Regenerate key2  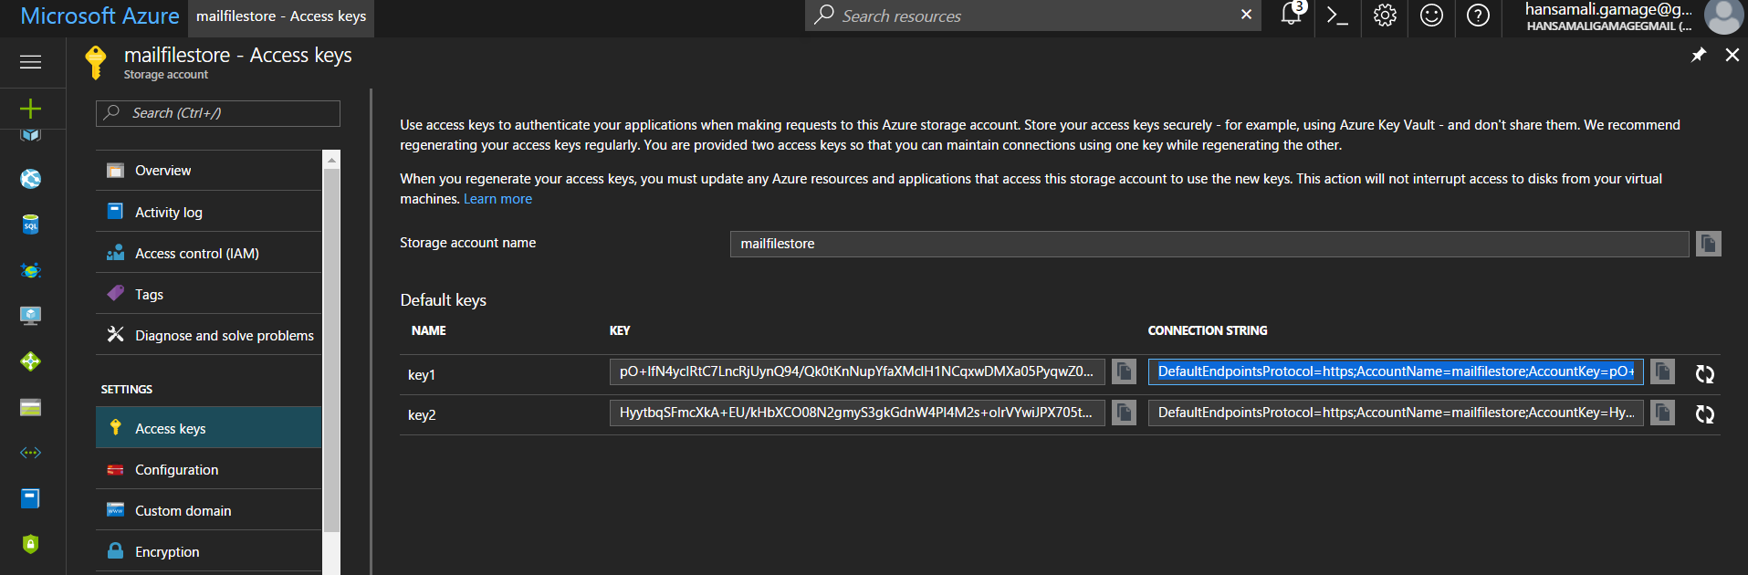point(1704,414)
